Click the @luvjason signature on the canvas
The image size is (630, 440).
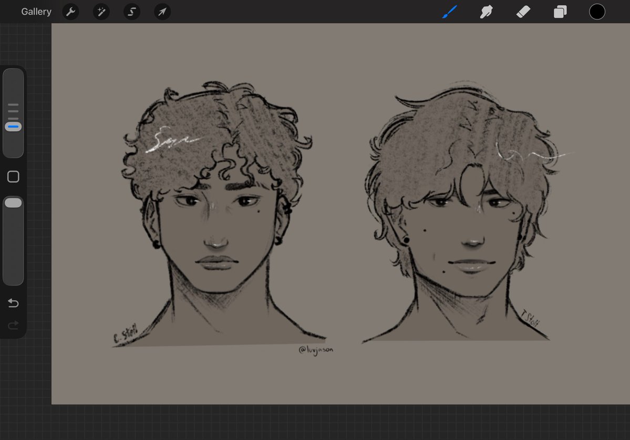click(316, 350)
